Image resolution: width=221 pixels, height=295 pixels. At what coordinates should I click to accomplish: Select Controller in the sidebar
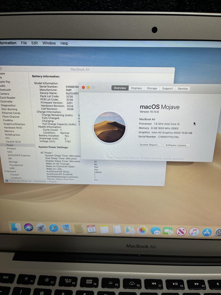(x=7, y=101)
